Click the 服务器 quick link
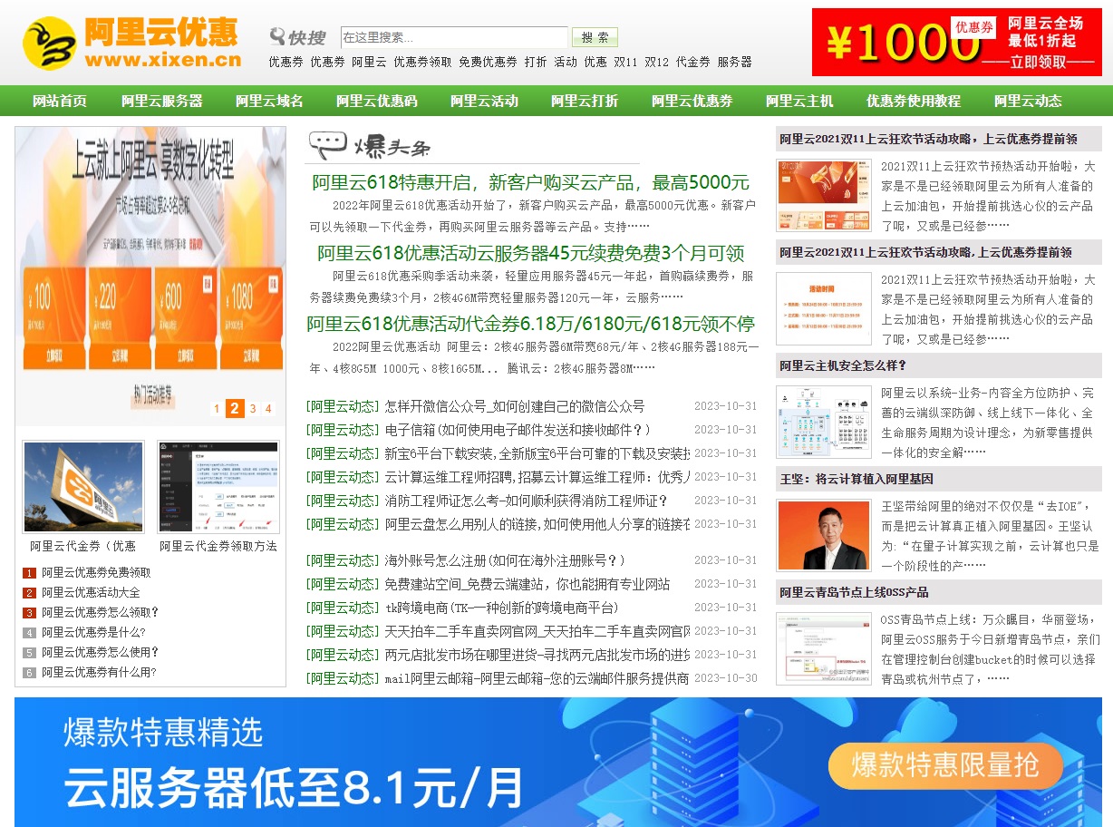 point(734,62)
